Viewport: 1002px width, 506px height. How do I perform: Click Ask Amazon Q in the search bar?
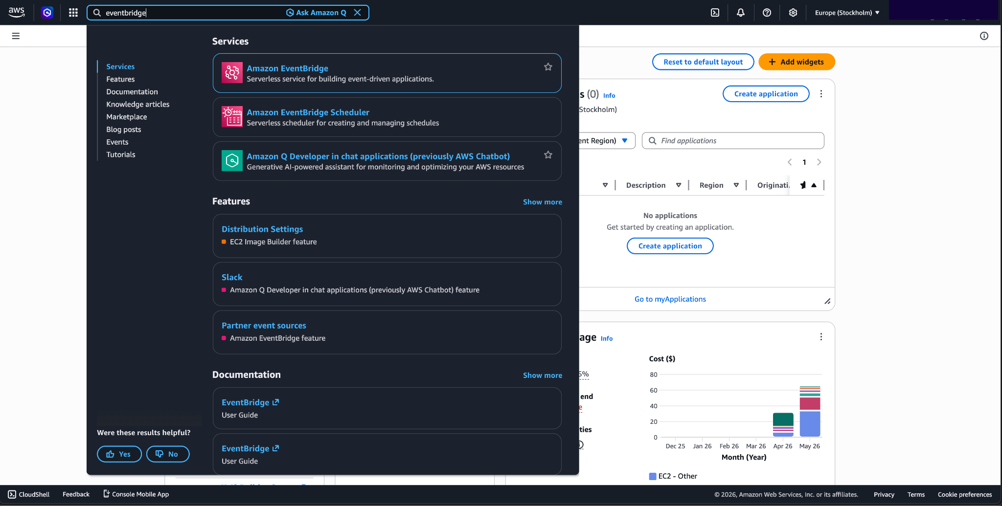(316, 13)
